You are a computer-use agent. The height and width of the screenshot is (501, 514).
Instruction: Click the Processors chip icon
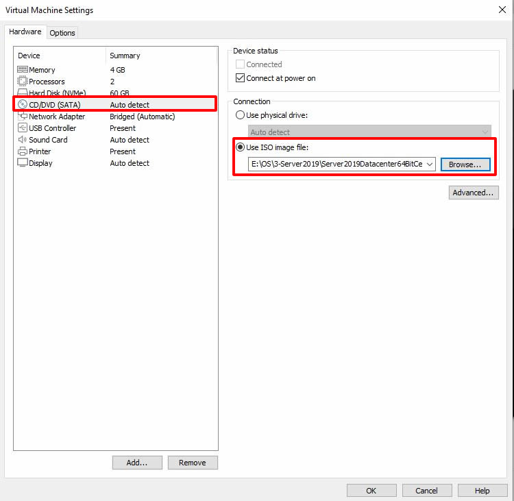[23, 81]
